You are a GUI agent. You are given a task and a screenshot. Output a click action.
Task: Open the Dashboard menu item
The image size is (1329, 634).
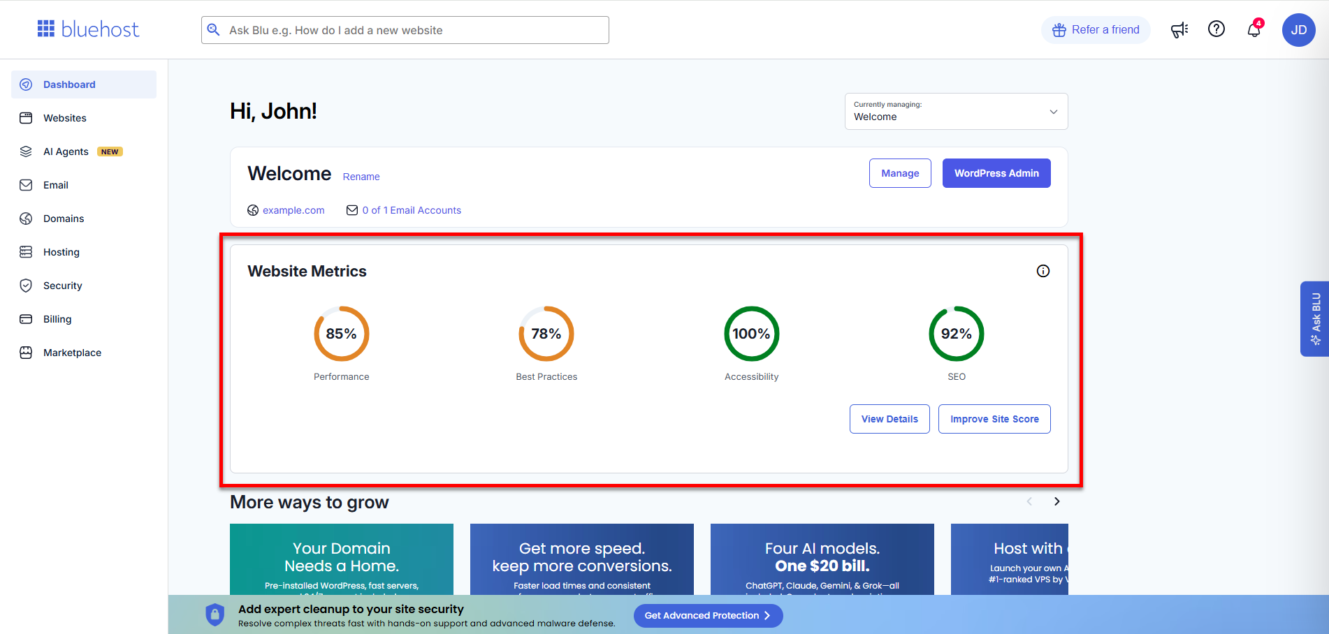coord(84,84)
